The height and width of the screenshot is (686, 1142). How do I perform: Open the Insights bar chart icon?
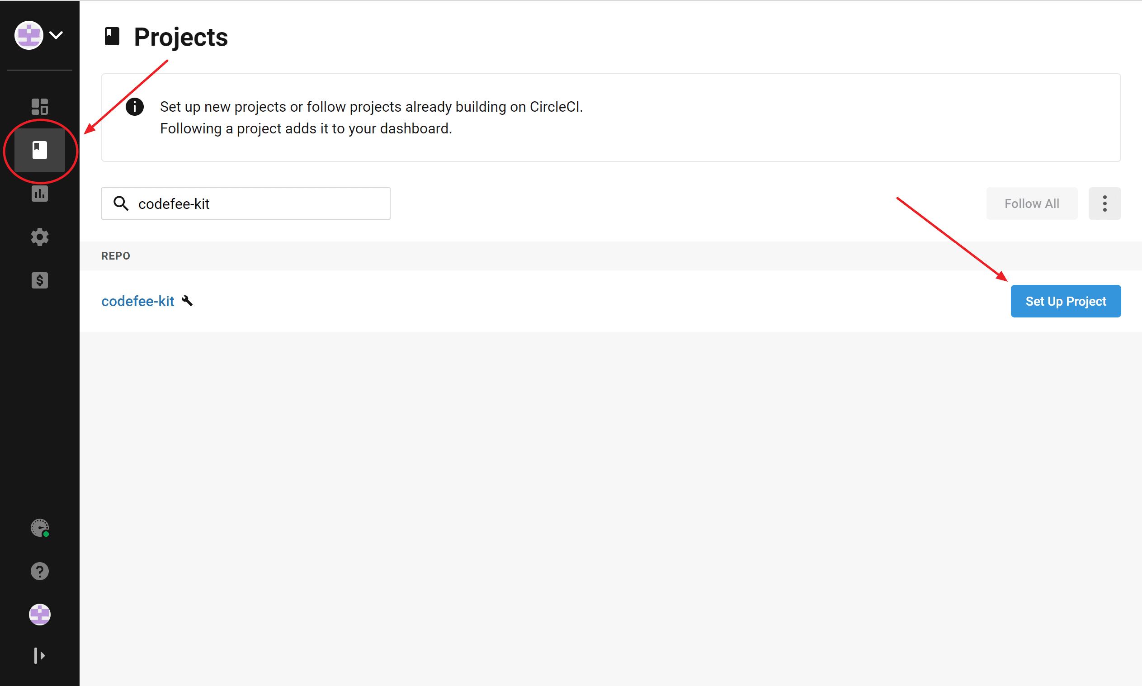(40, 193)
